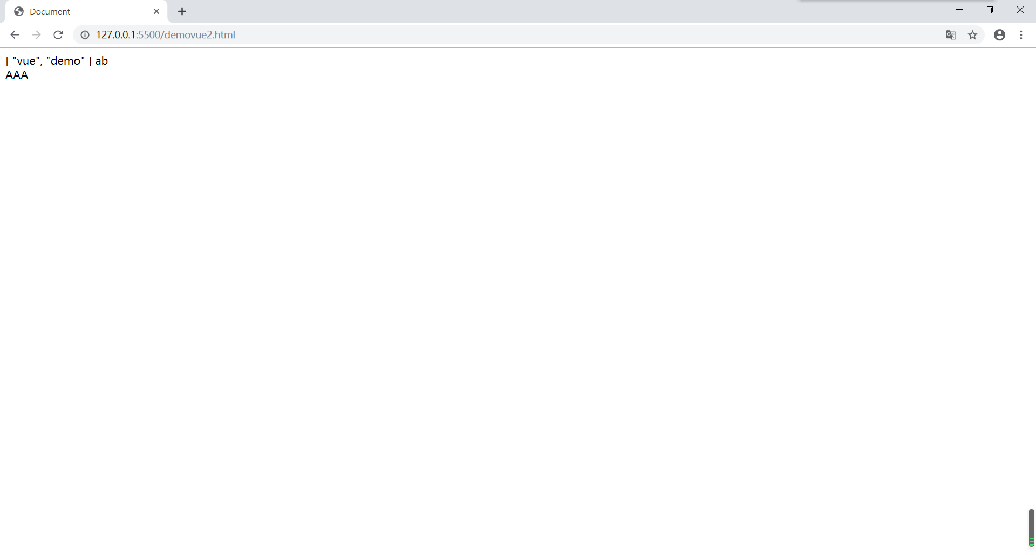Bookmark this page with the star
1036x555 pixels.
(x=972, y=35)
